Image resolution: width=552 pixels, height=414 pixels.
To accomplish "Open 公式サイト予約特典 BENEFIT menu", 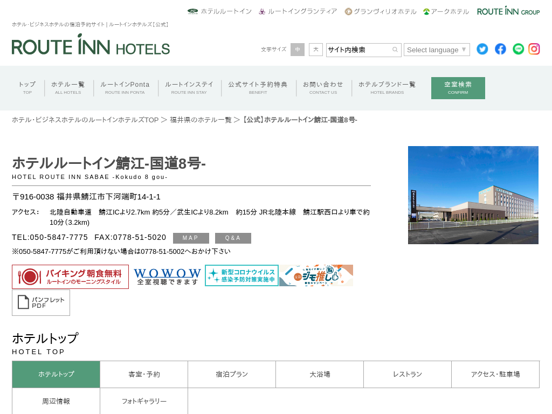I will pos(258,88).
